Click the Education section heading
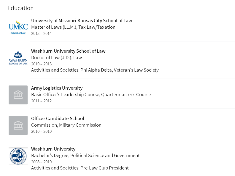This screenshot has width=235, height=176. tap(20, 8)
